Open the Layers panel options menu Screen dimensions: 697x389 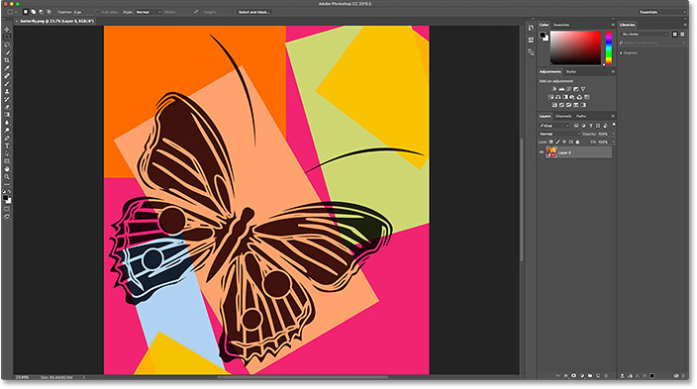tap(613, 116)
